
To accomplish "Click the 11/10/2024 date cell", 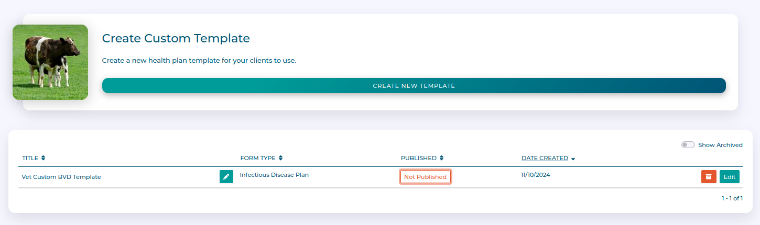I will [535, 175].
